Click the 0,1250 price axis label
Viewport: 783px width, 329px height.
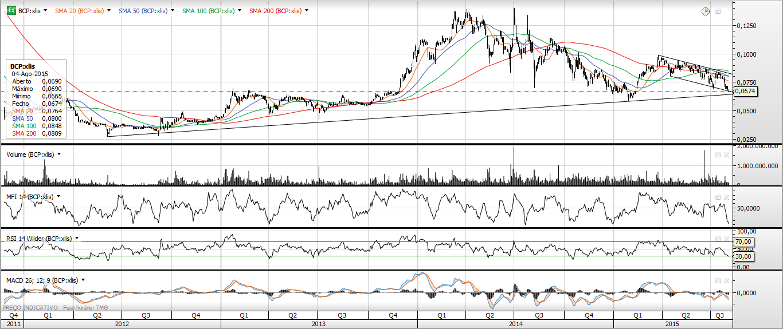point(746,26)
